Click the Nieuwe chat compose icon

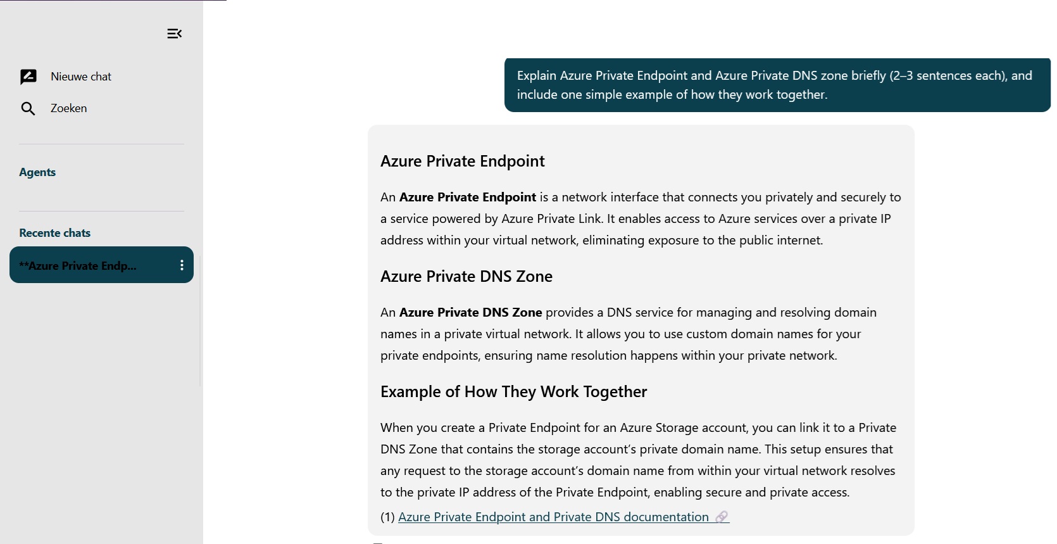28,77
